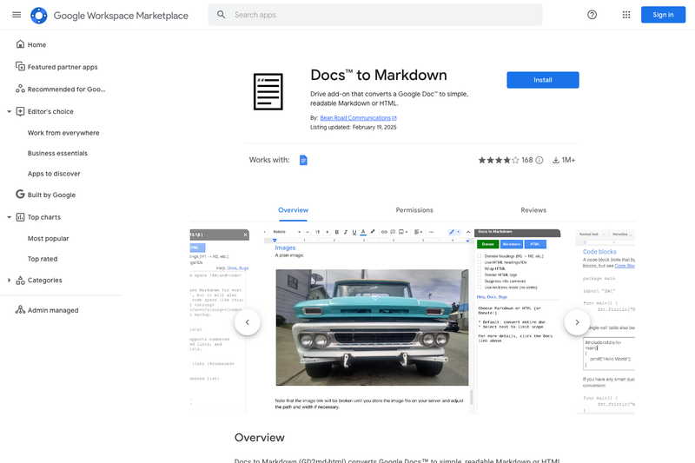
Task: Click the Editor's choice icon
Action: [20, 111]
